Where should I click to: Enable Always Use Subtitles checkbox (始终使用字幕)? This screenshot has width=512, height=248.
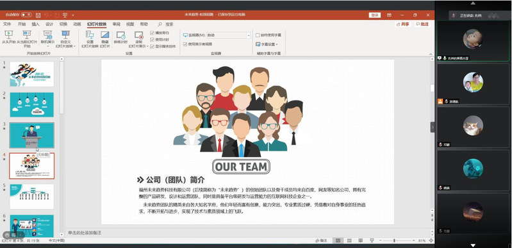(x=258, y=35)
